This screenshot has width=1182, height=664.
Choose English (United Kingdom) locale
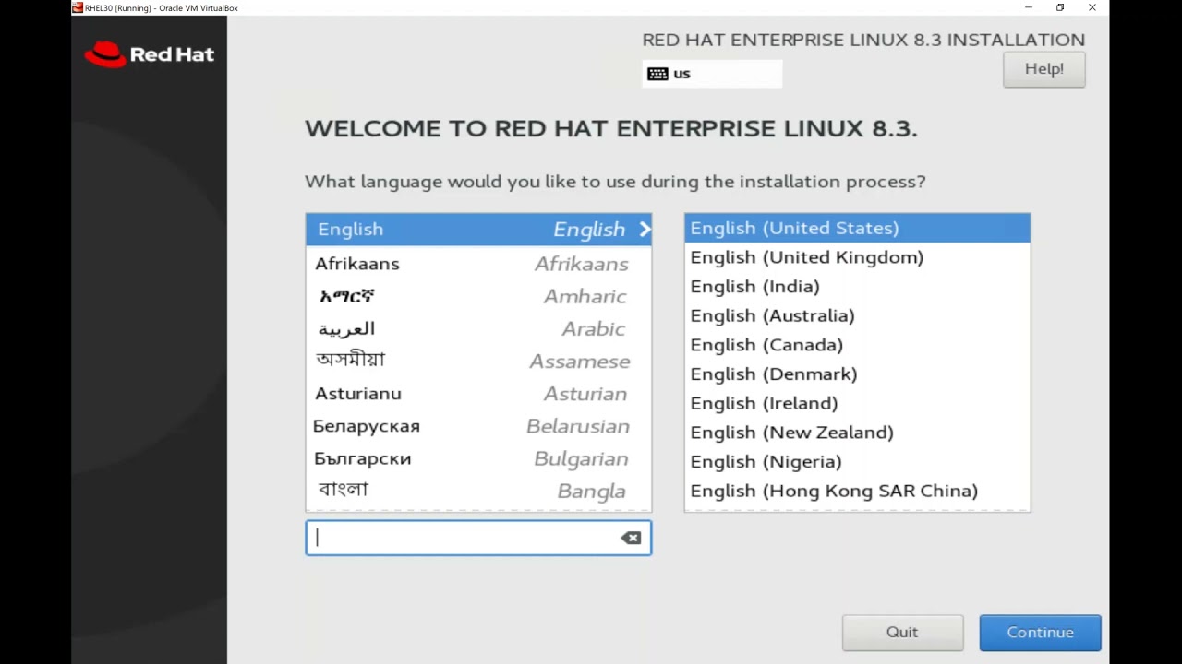(857, 257)
